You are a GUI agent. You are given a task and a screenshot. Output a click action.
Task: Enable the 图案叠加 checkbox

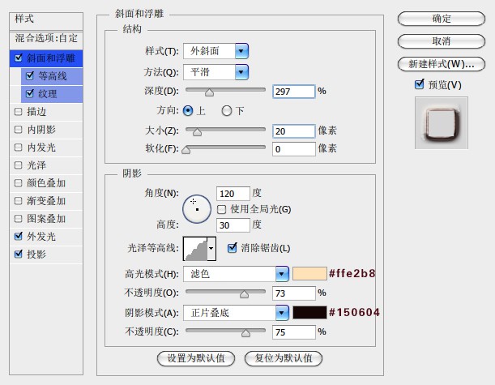click(19, 219)
